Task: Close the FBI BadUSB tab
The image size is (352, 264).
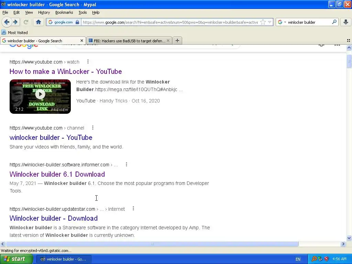Action: coord(168,41)
